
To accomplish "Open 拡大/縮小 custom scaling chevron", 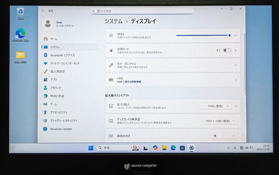I will (x=236, y=106).
